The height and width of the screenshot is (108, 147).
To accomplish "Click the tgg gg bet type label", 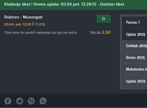I will click(96, 32).
